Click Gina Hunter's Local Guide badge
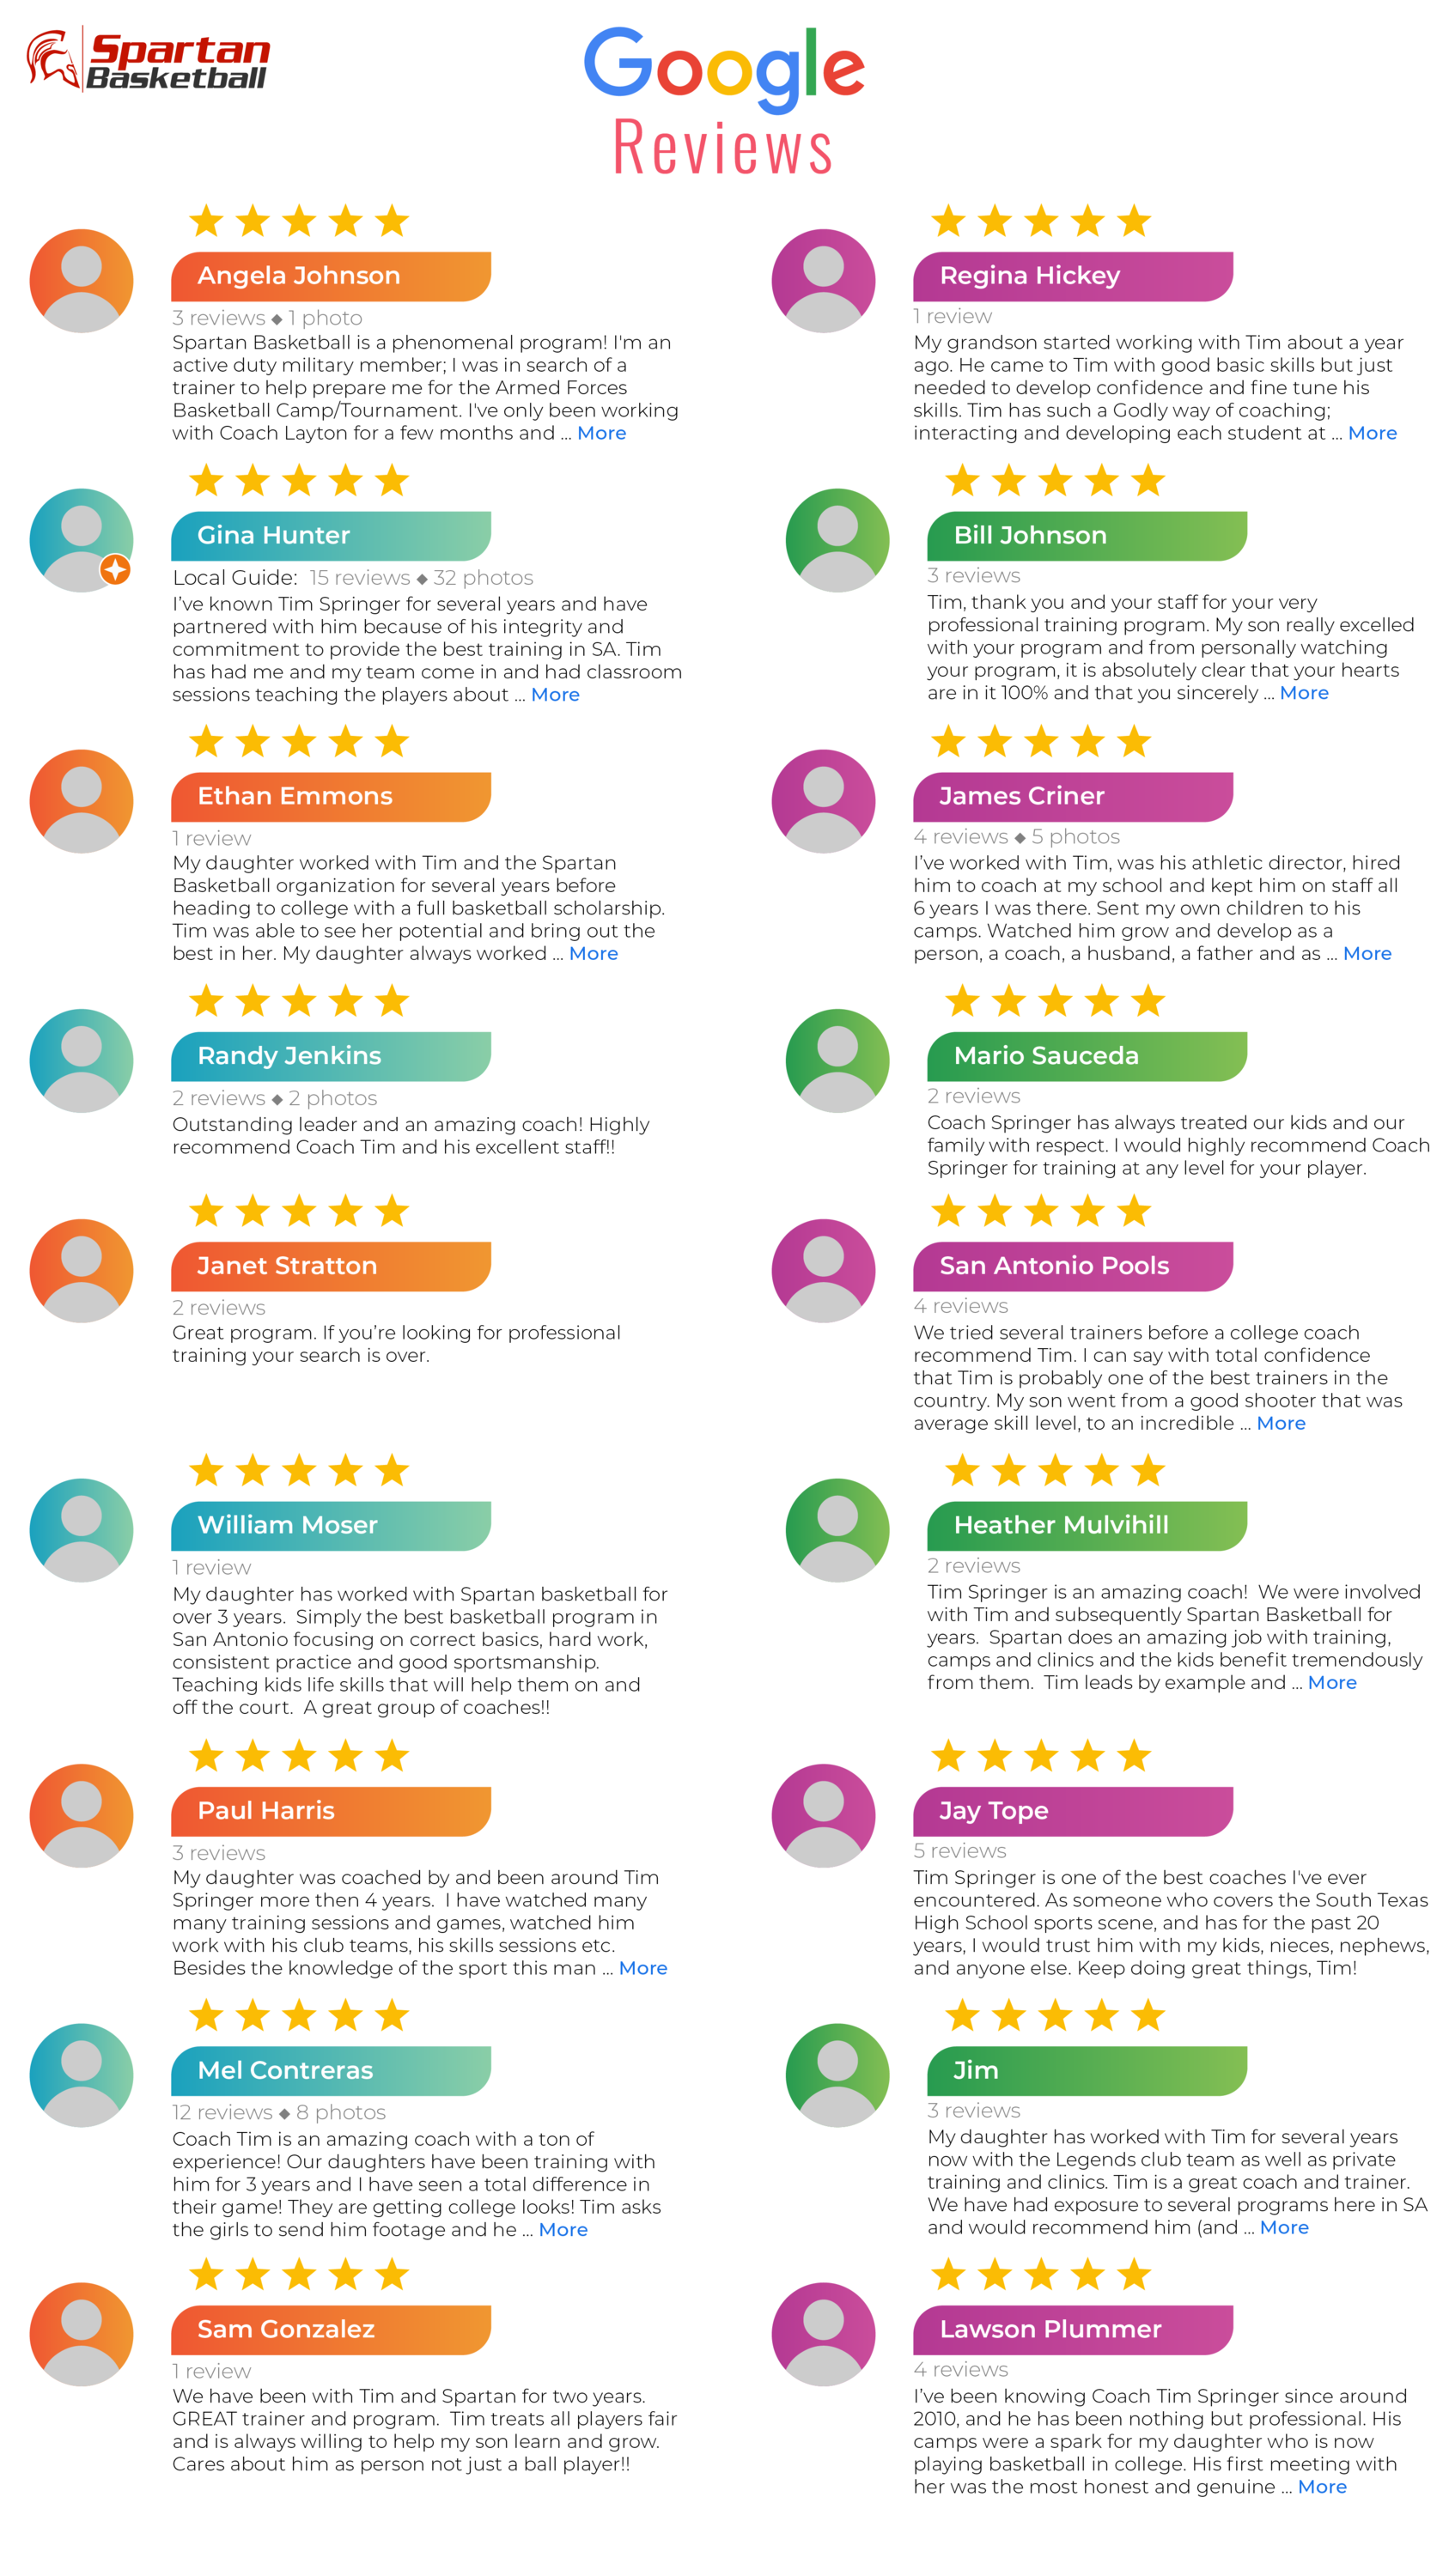The height and width of the screenshot is (2576, 1449). point(116,569)
